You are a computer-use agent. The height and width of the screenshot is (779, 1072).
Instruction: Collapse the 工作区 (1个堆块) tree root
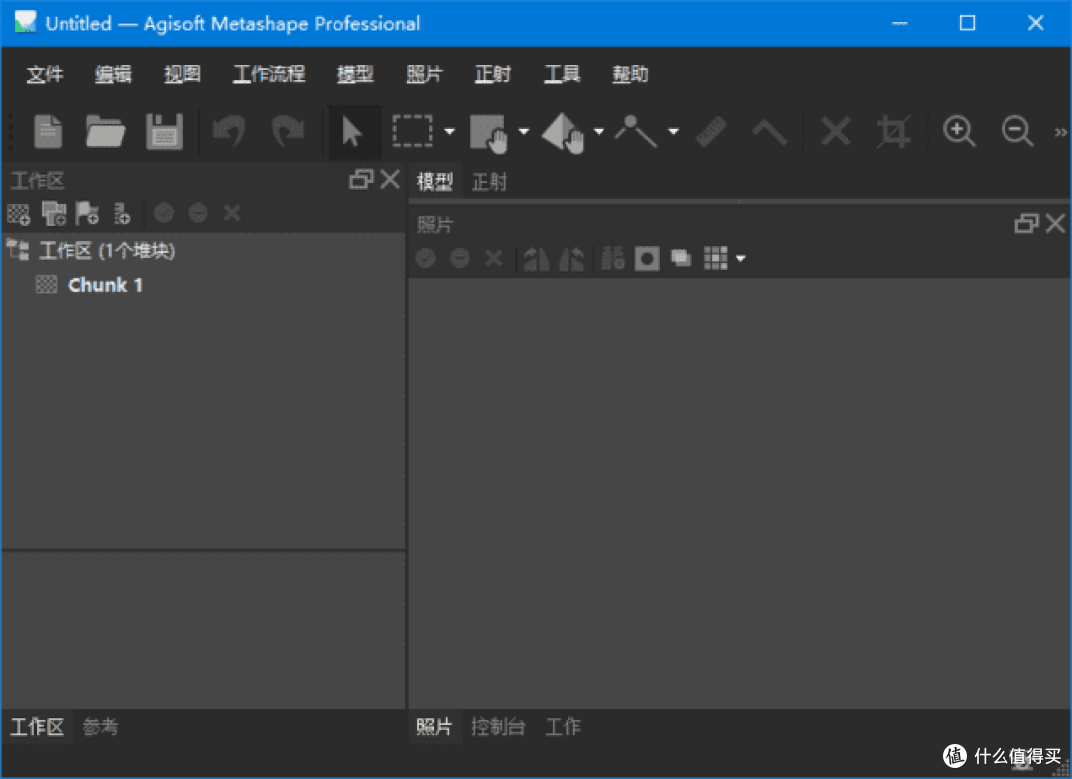pyautogui.click(x=18, y=250)
